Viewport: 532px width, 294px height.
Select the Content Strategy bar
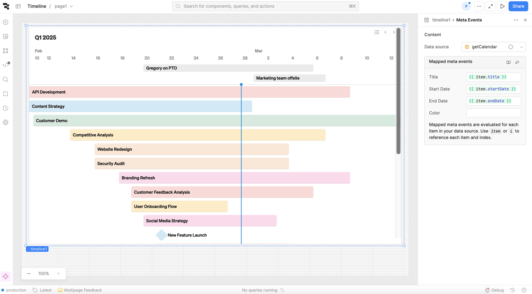pos(140,106)
